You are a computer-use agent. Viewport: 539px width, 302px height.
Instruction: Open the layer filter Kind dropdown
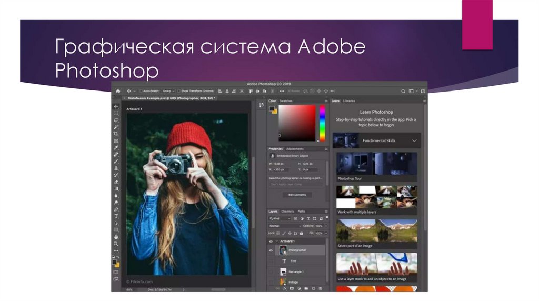280,219
